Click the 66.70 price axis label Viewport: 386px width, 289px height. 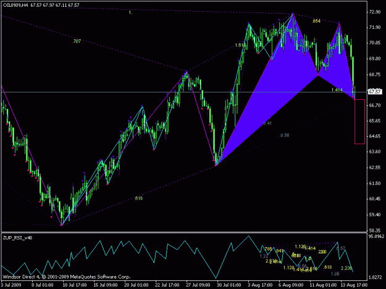[x=375, y=105]
